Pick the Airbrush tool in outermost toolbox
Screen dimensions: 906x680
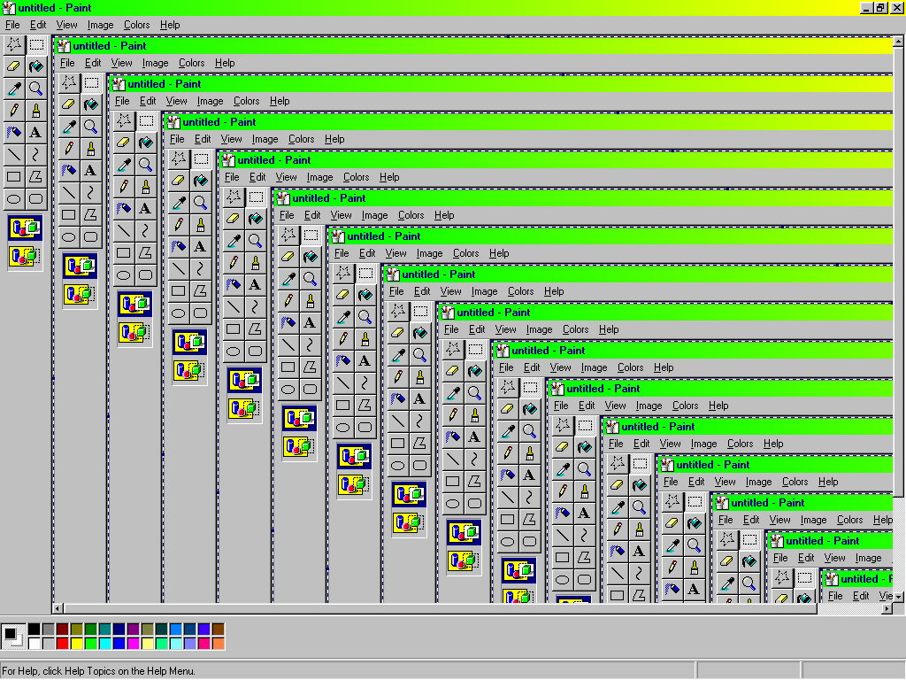pyautogui.click(x=14, y=133)
